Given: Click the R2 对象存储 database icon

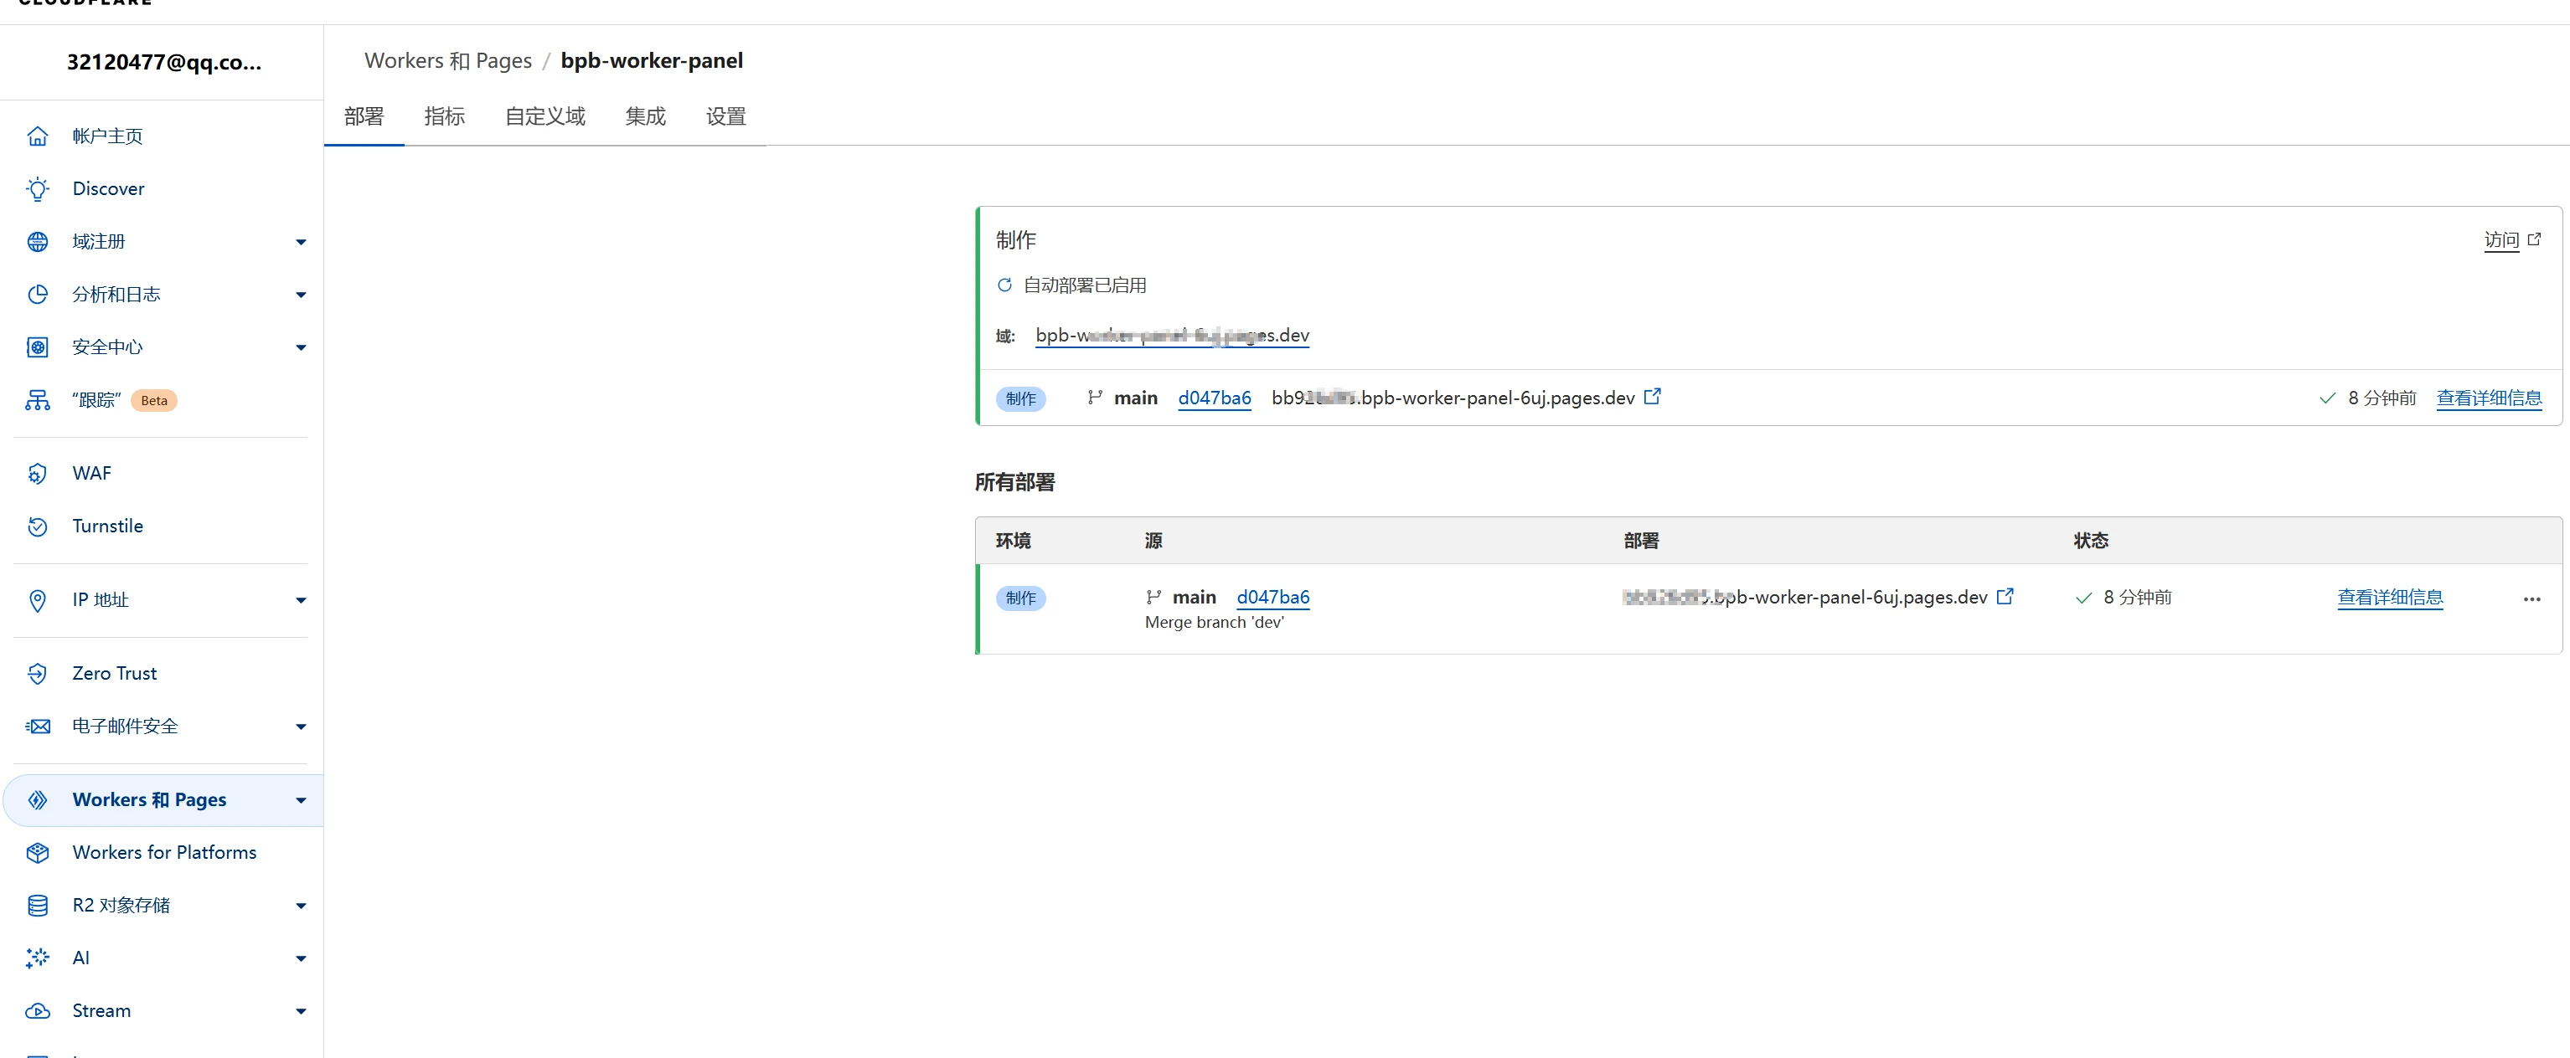Looking at the screenshot, I should (x=37, y=906).
